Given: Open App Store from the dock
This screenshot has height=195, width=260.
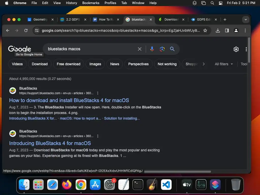Looking at the screenshot, I should [95, 185].
